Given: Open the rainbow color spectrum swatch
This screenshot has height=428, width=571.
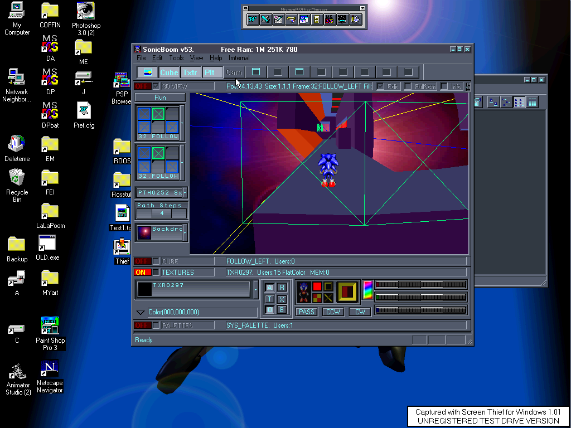Looking at the screenshot, I should (368, 290).
